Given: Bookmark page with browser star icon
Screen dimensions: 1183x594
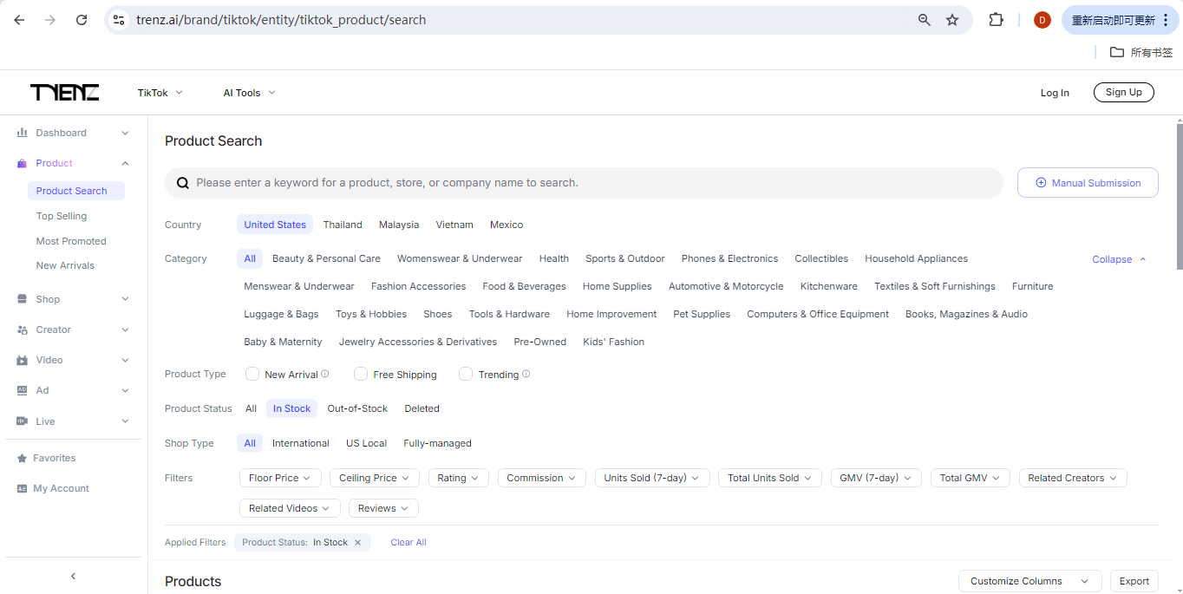Looking at the screenshot, I should pos(952,20).
